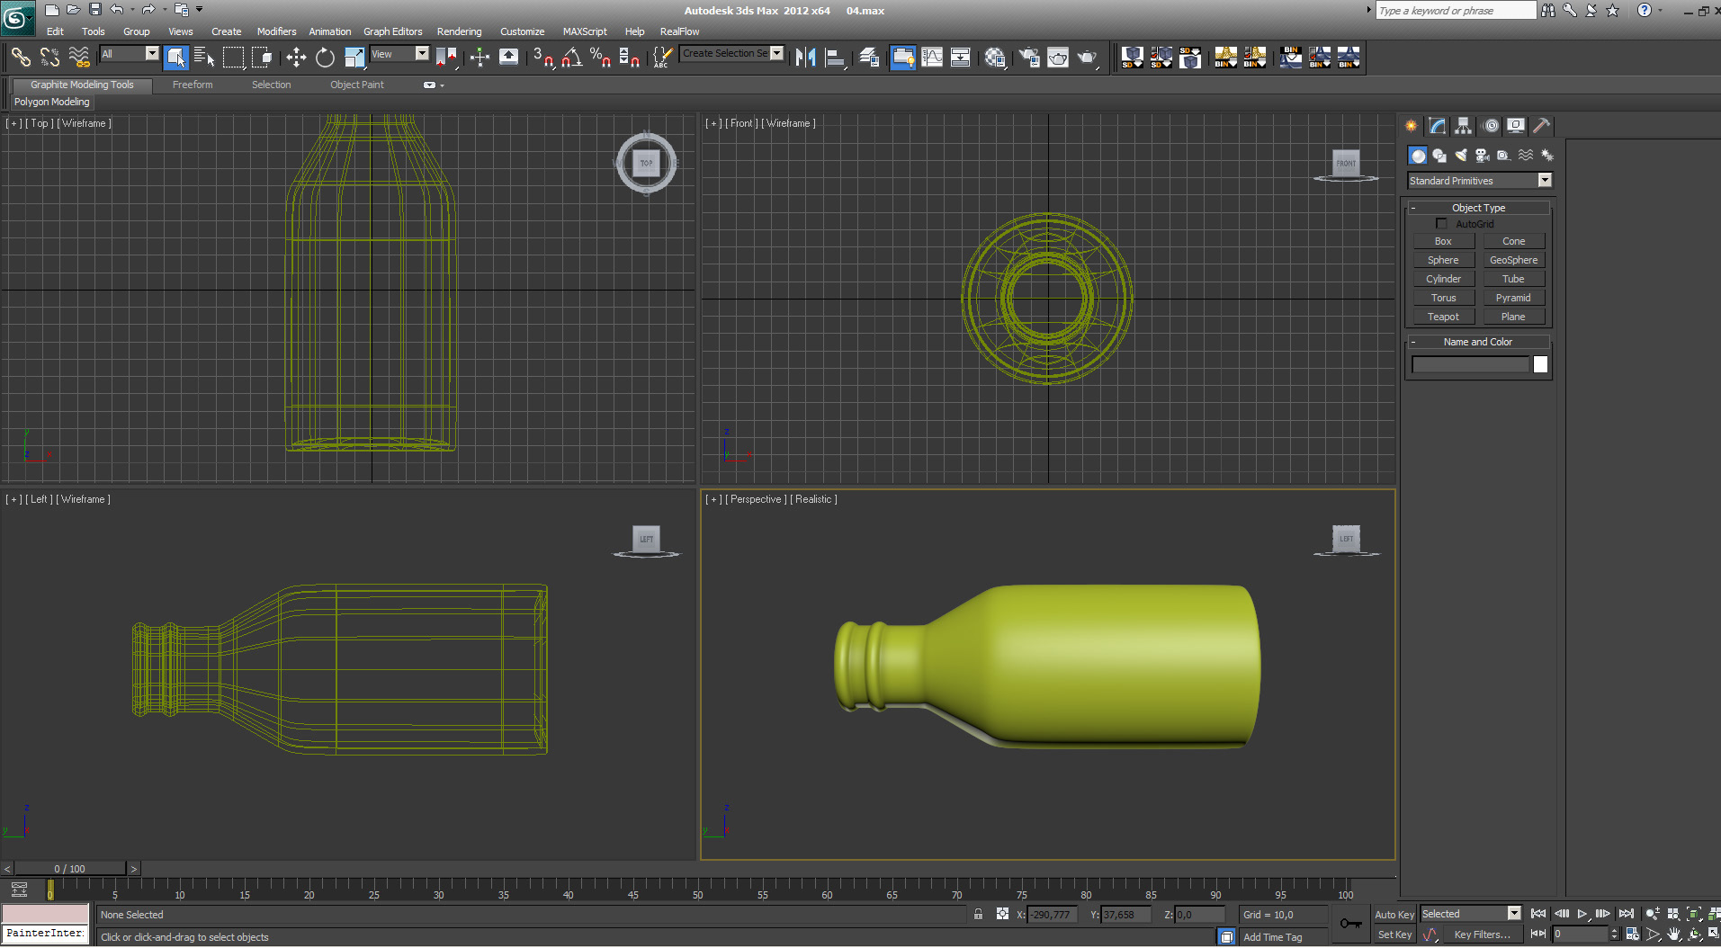Open the Modifiers menu
This screenshot has width=1721, height=948.
click(x=276, y=31)
